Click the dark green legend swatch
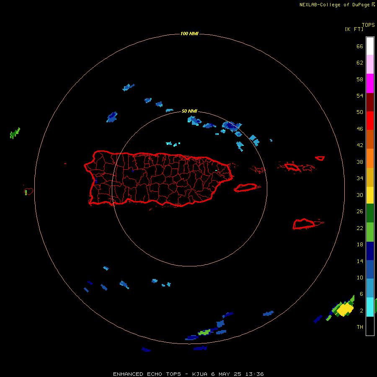The height and width of the screenshot is (377, 377). click(x=370, y=213)
